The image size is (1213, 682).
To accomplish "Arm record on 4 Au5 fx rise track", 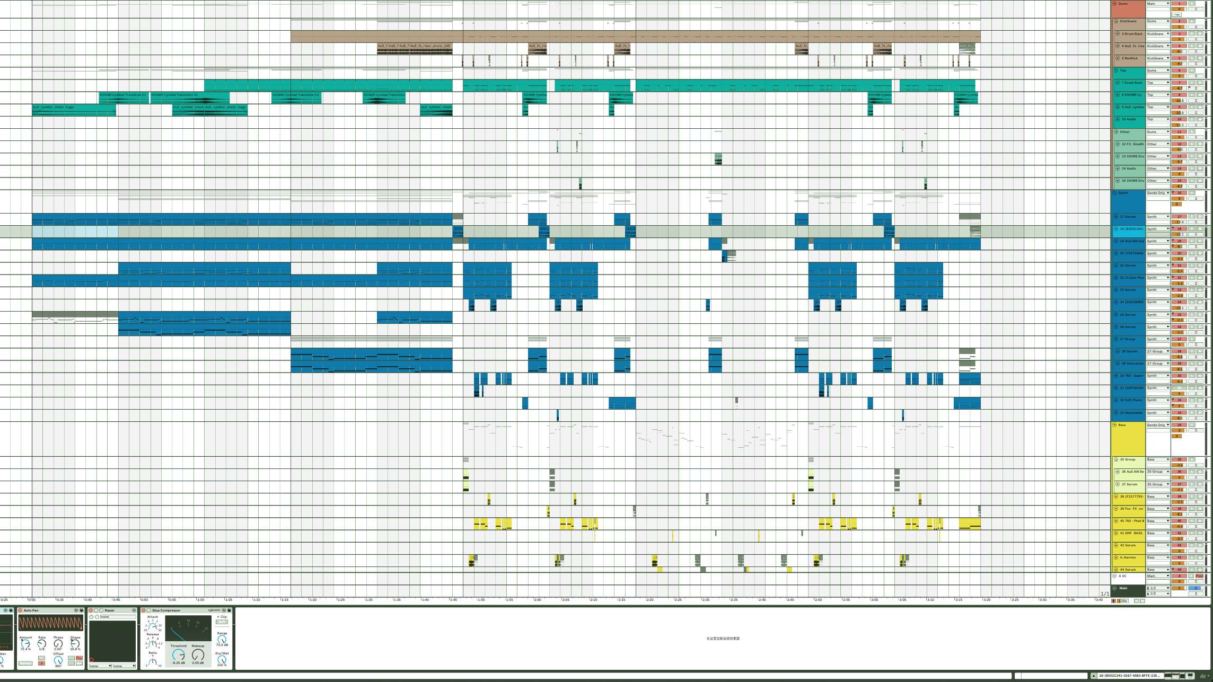I will point(1201,46).
